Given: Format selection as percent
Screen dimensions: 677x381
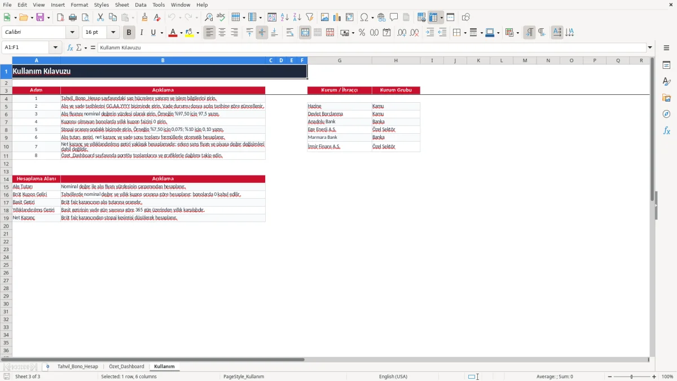Looking at the screenshot, I should (362, 33).
